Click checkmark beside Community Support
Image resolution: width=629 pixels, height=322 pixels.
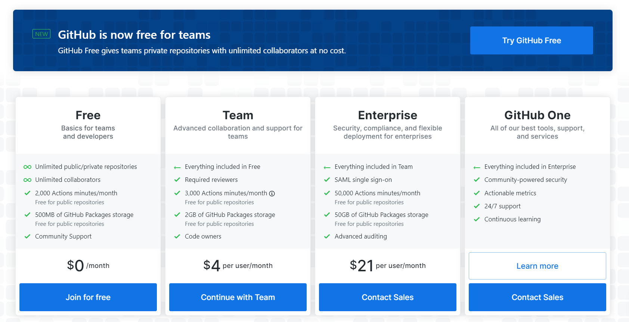coord(27,236)
